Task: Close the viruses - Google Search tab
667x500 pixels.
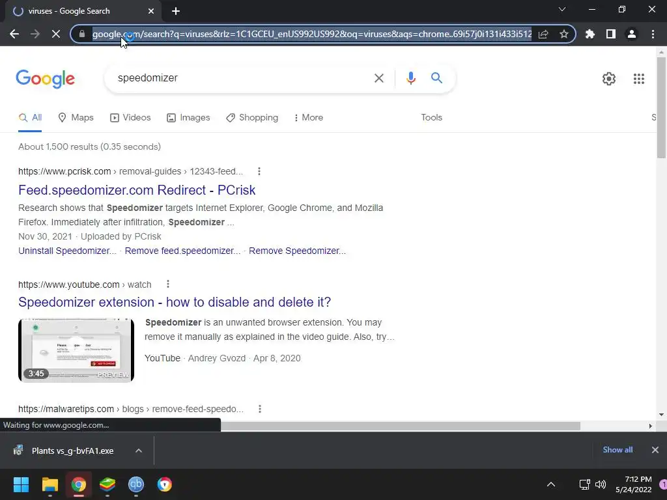Action: 151,12
